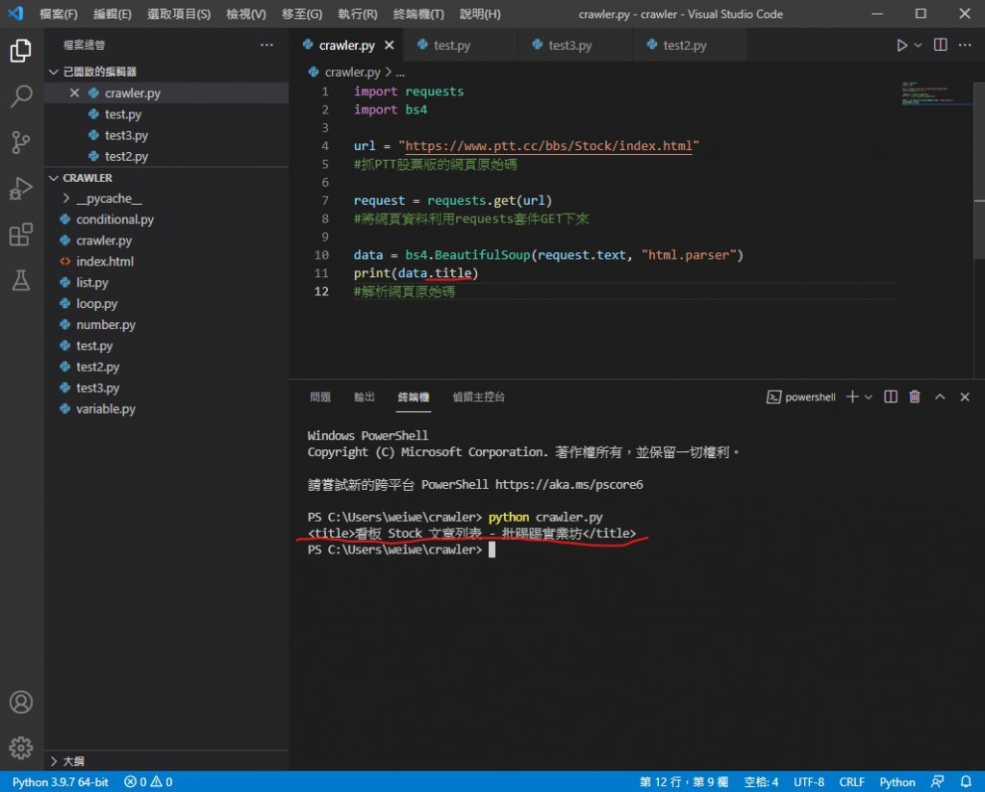Open the Search view in activity bar
The width and height of the screenshot is (985, 792).
point(21,96)
